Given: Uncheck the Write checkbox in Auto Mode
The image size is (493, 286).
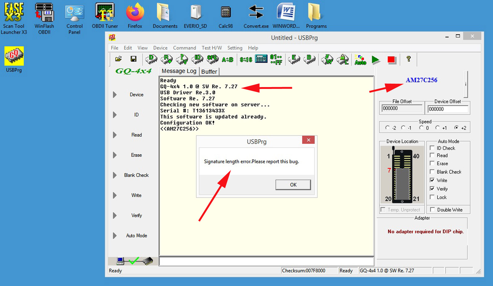Looking at the screenshot, I should 432,180.
